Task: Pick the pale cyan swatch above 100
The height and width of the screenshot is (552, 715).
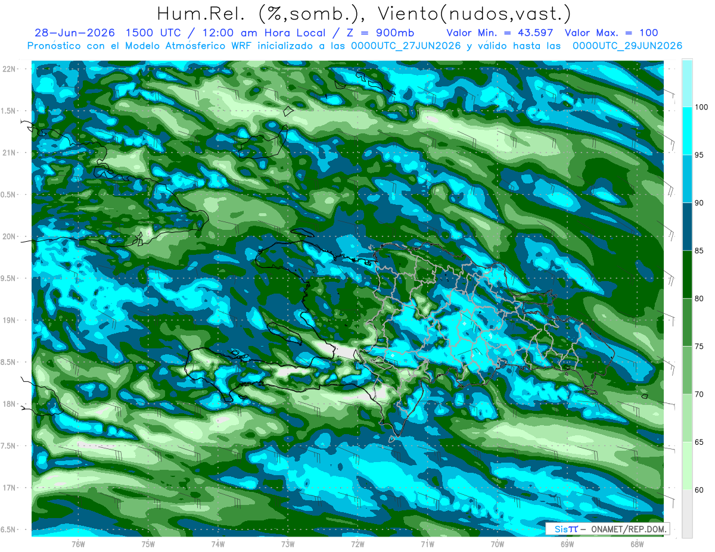Action: (x=687, y=83)
